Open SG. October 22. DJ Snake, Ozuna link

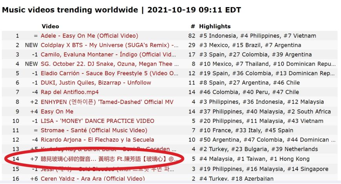pos(110,64)
